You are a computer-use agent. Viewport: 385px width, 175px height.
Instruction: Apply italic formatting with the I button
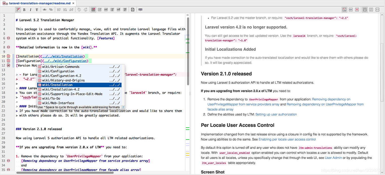[31, 10]
